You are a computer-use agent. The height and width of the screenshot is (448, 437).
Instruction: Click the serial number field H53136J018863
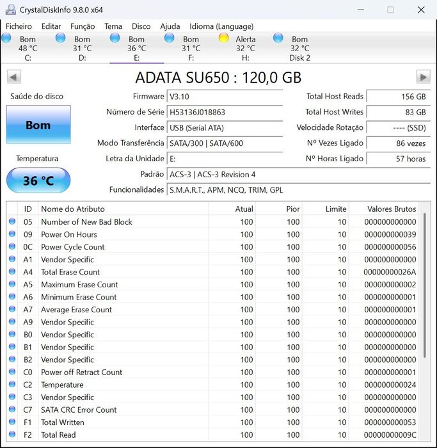[x=225, y=112]
